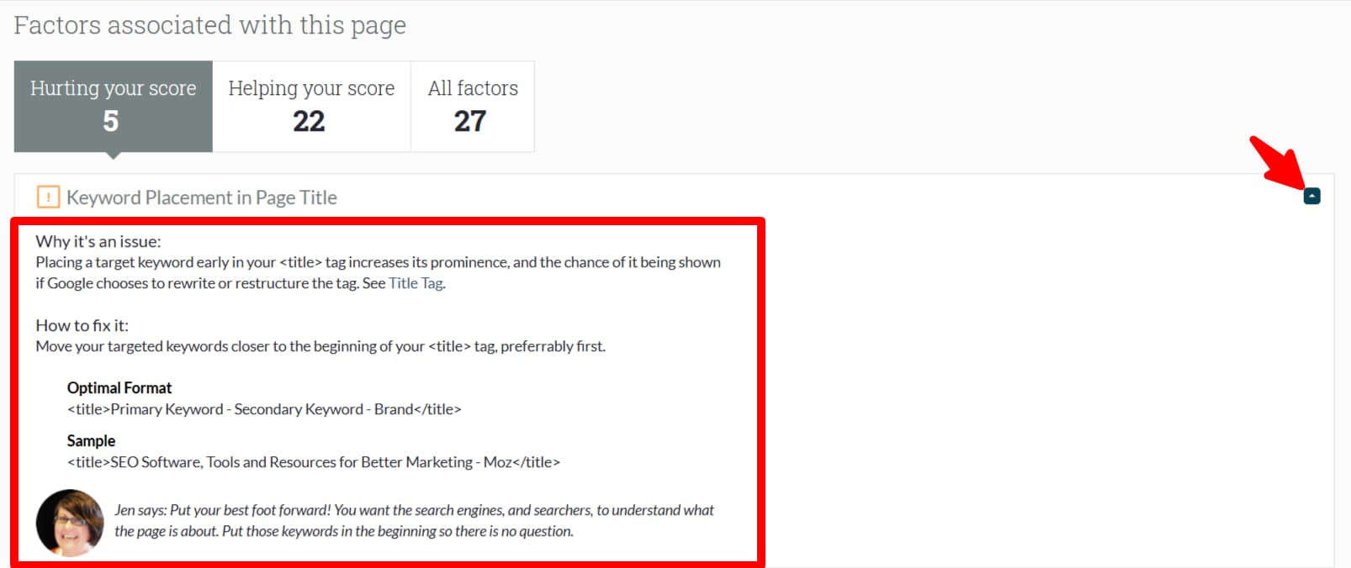Follow the Title Tag link
This screenshot has width=1351, height=568.
(x=416, y=283)
